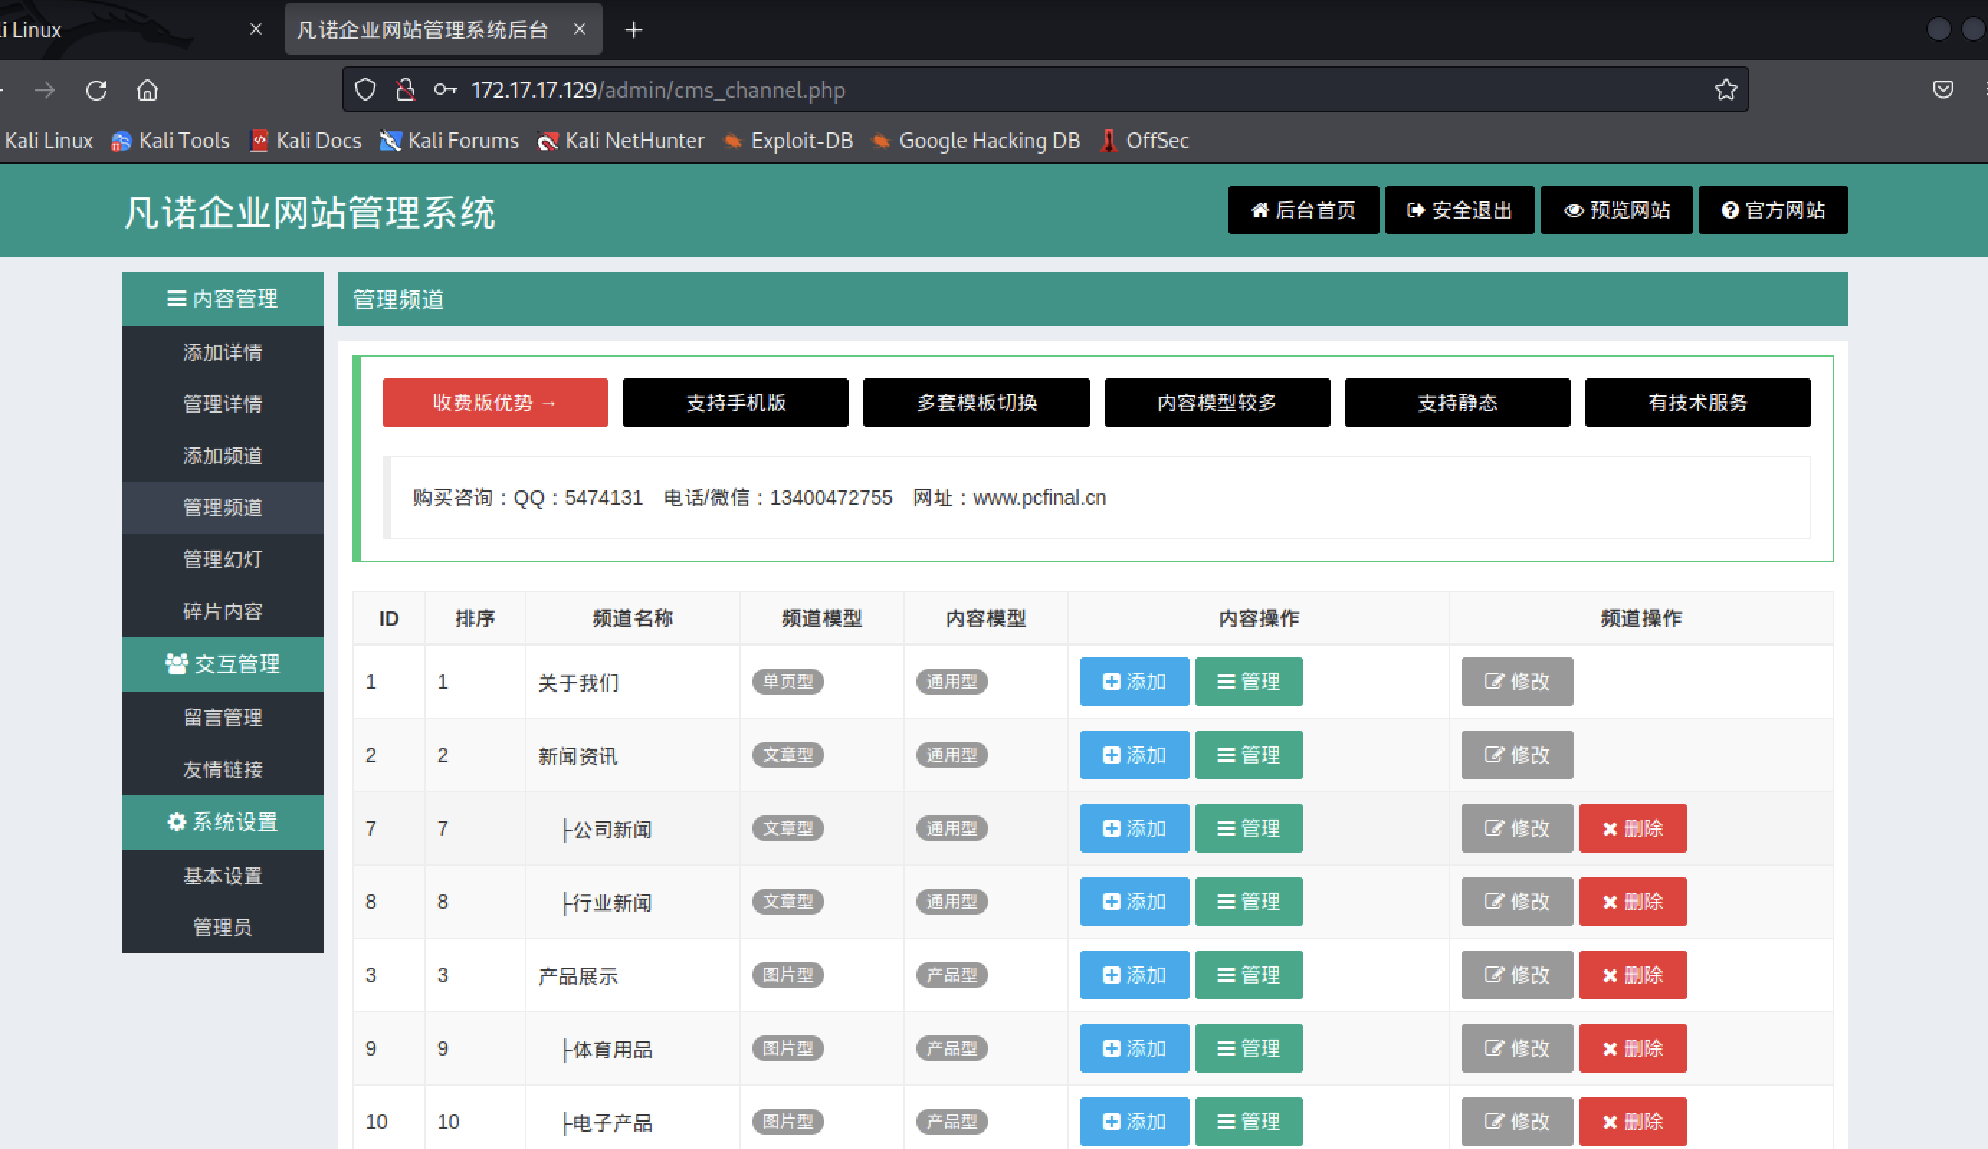Add content to 关于我们 channel

[1134, 682]
